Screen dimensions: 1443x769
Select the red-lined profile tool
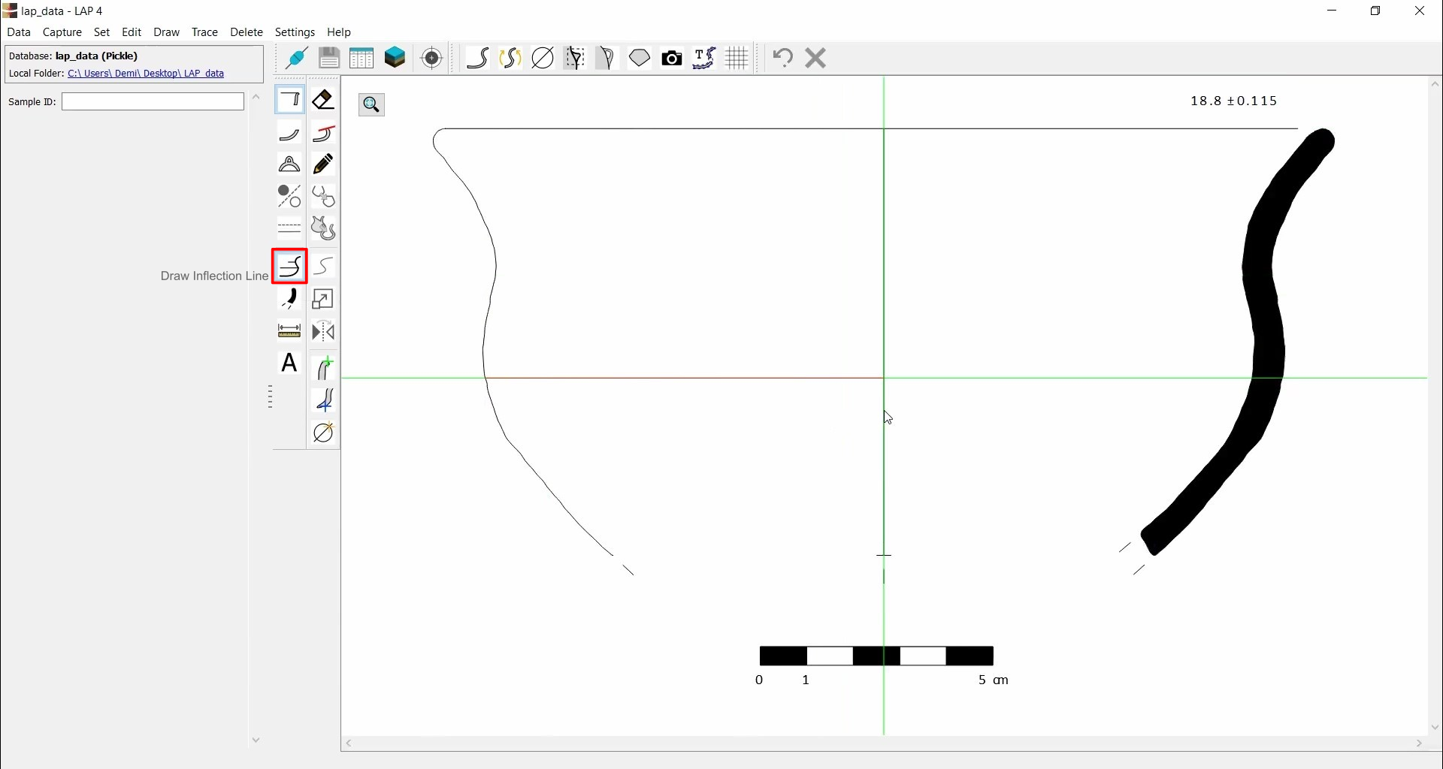coord(323,134)
